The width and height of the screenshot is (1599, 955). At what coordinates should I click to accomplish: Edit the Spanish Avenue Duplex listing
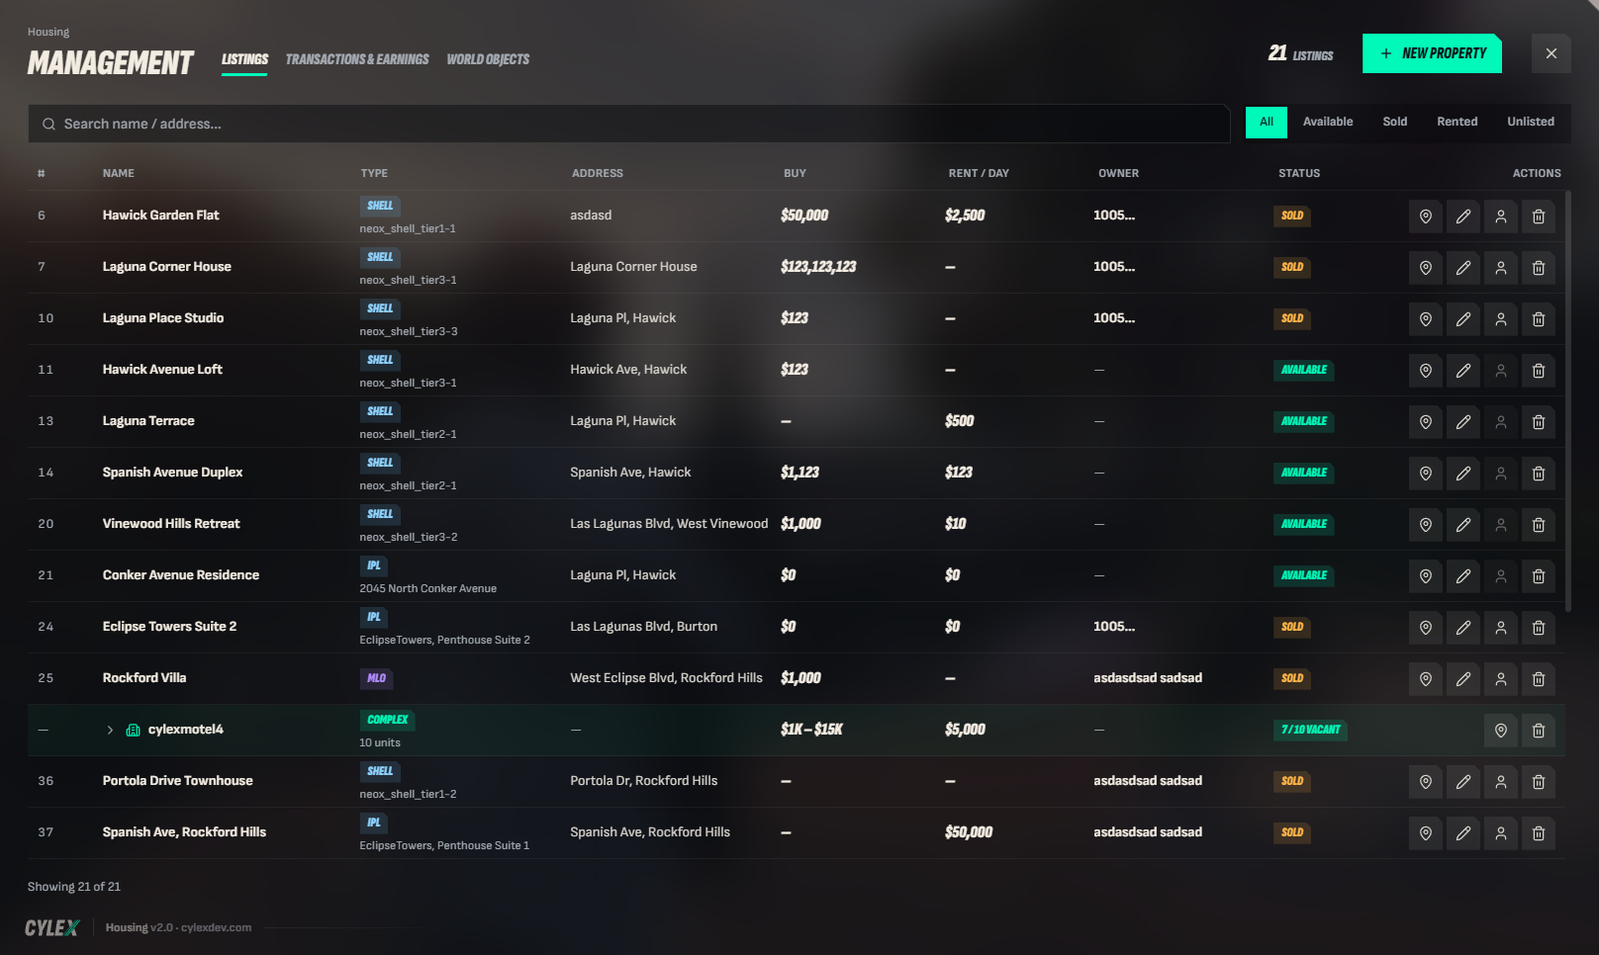point(1463,474)
